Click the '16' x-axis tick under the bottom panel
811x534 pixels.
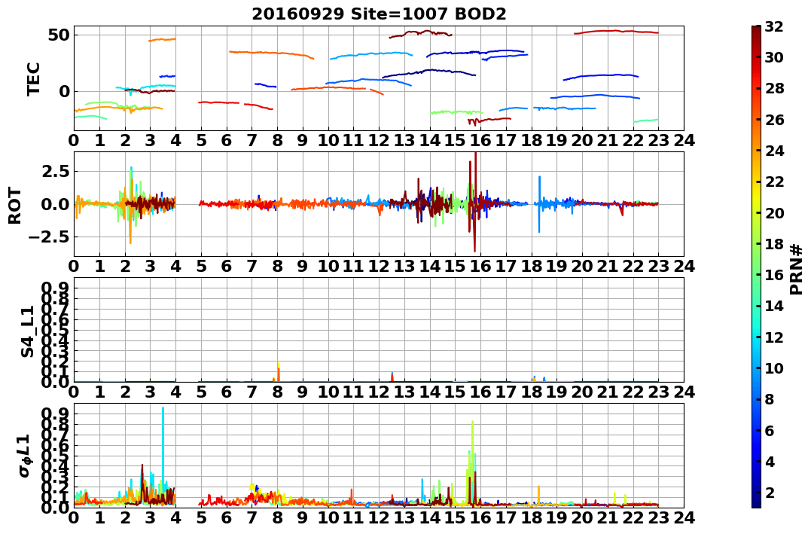480,517
